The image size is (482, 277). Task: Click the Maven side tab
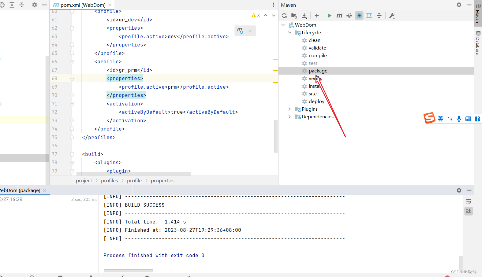click(x=478, y=13)
